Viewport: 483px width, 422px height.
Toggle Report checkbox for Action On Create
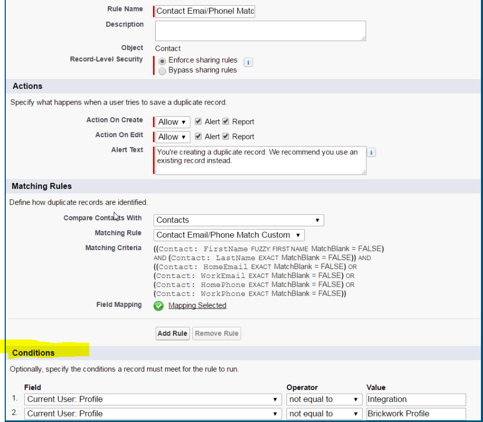click(226, 121)
